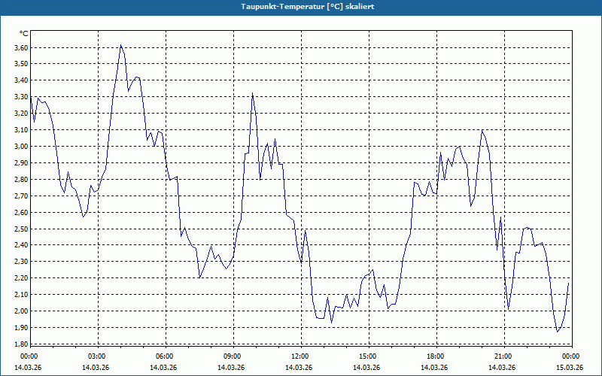This screenshot has height=376, width=602.
Task: Select the '14.03.26' date beneath 03:00
Action: 96,367
